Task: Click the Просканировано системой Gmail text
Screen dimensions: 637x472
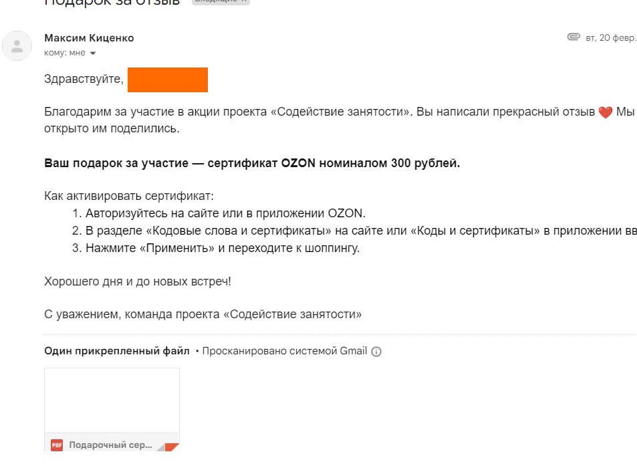Action: [x=284, y=351]
